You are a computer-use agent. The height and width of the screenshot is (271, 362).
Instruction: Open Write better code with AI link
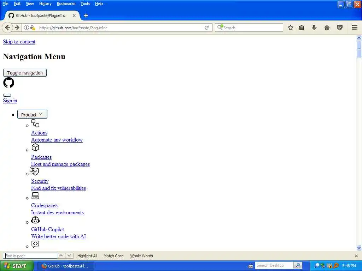click(x=58, y=236)
